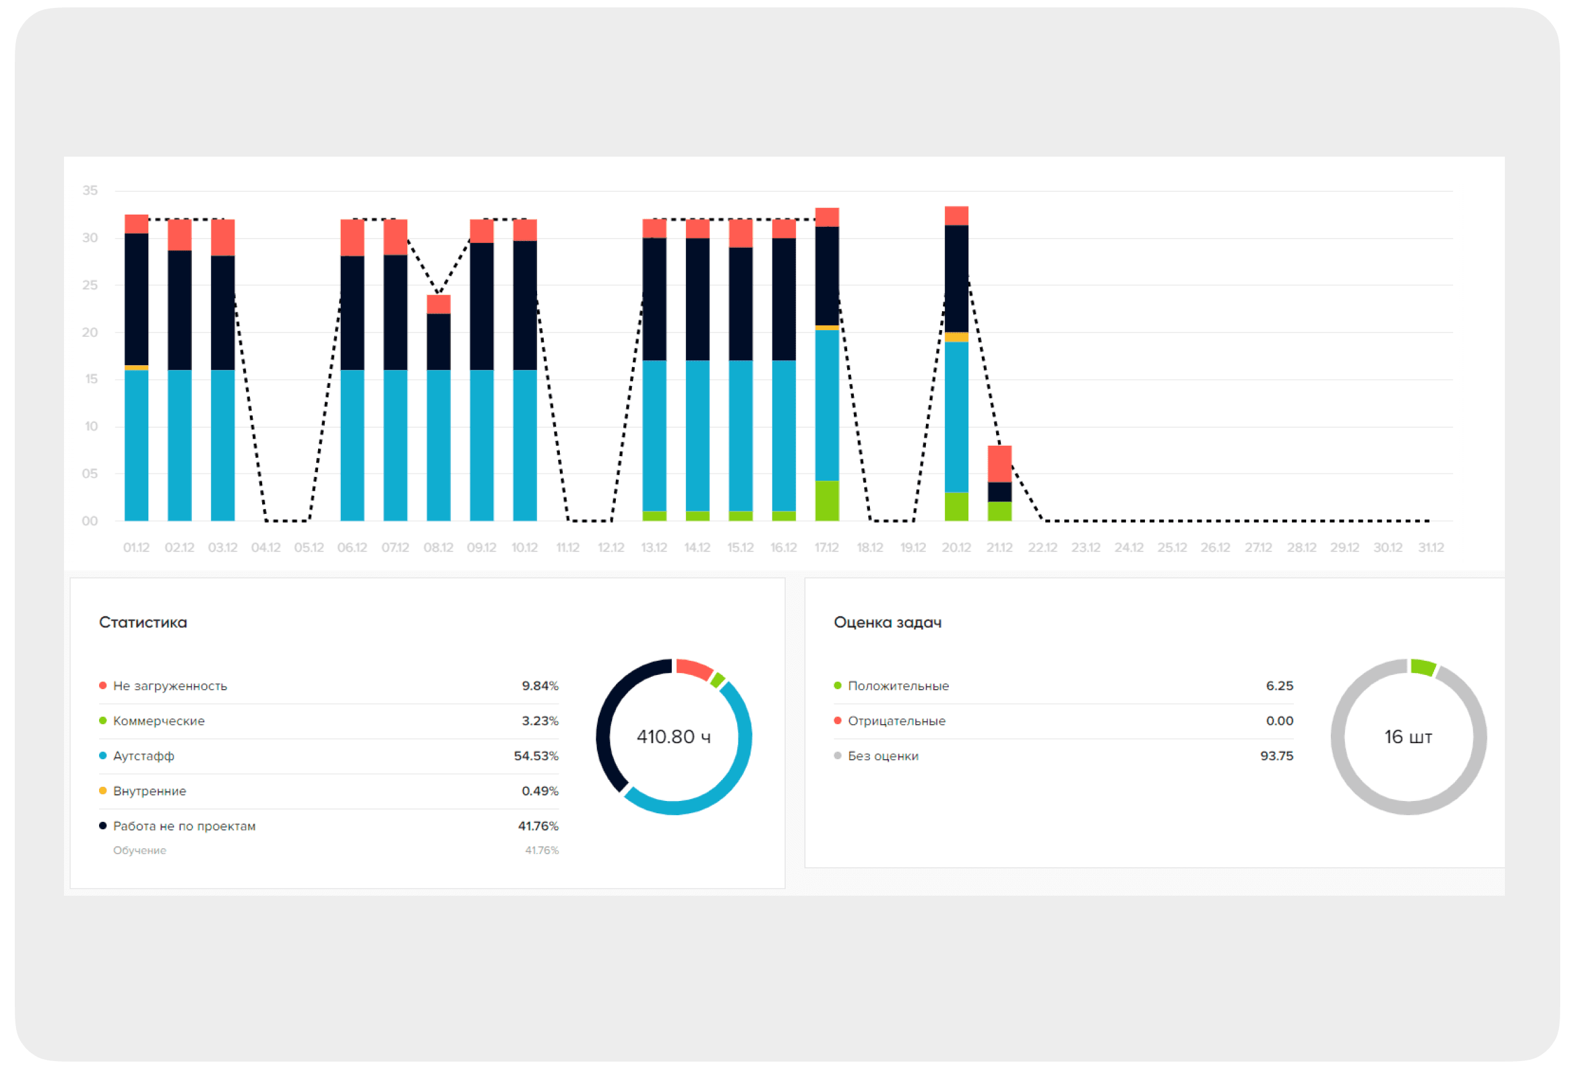Click the dark Работа не по проектам dot
This screenshot has height=1069, width=1575.
click(x=102, y=827)
